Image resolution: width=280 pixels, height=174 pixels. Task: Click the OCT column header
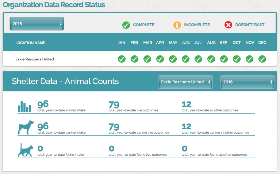click(237, 43)
